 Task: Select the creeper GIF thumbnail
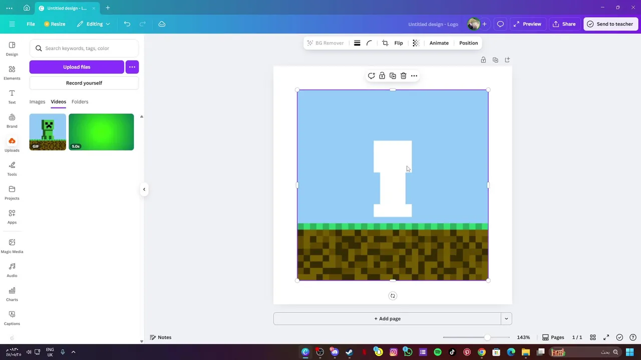pyautogui.click(x=48, y=132)
